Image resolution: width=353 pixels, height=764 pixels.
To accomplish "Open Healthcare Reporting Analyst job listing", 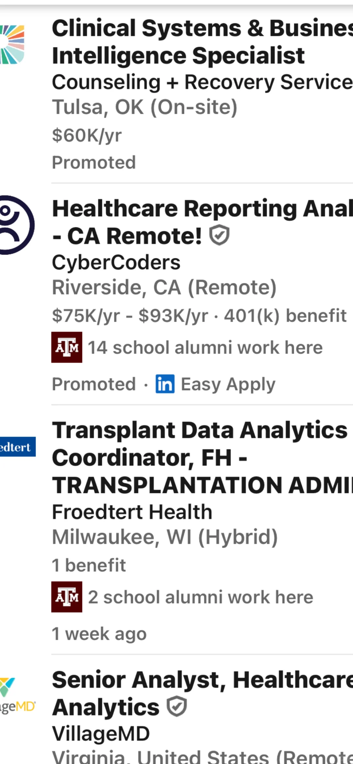I will coord(202,222).
